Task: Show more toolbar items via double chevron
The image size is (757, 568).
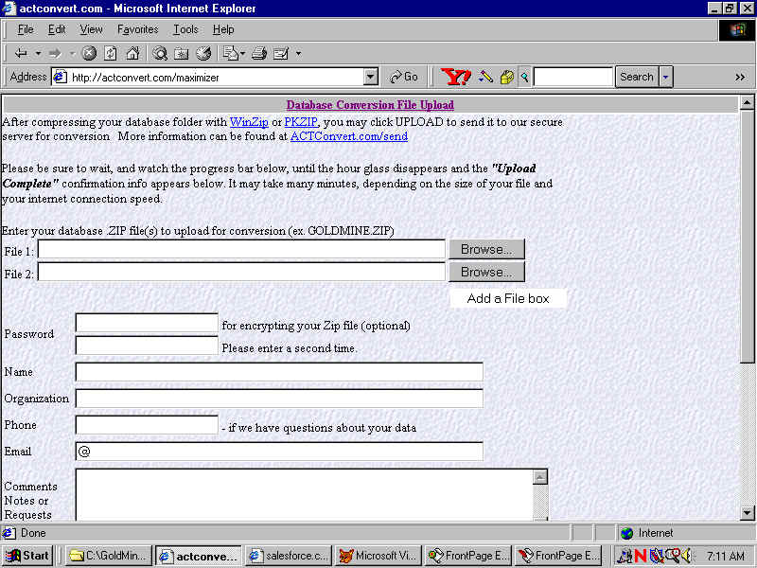Action: 740,77
